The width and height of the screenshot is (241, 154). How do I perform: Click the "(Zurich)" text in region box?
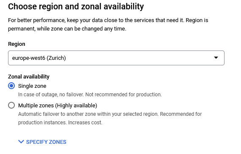(x=56, y=58)
